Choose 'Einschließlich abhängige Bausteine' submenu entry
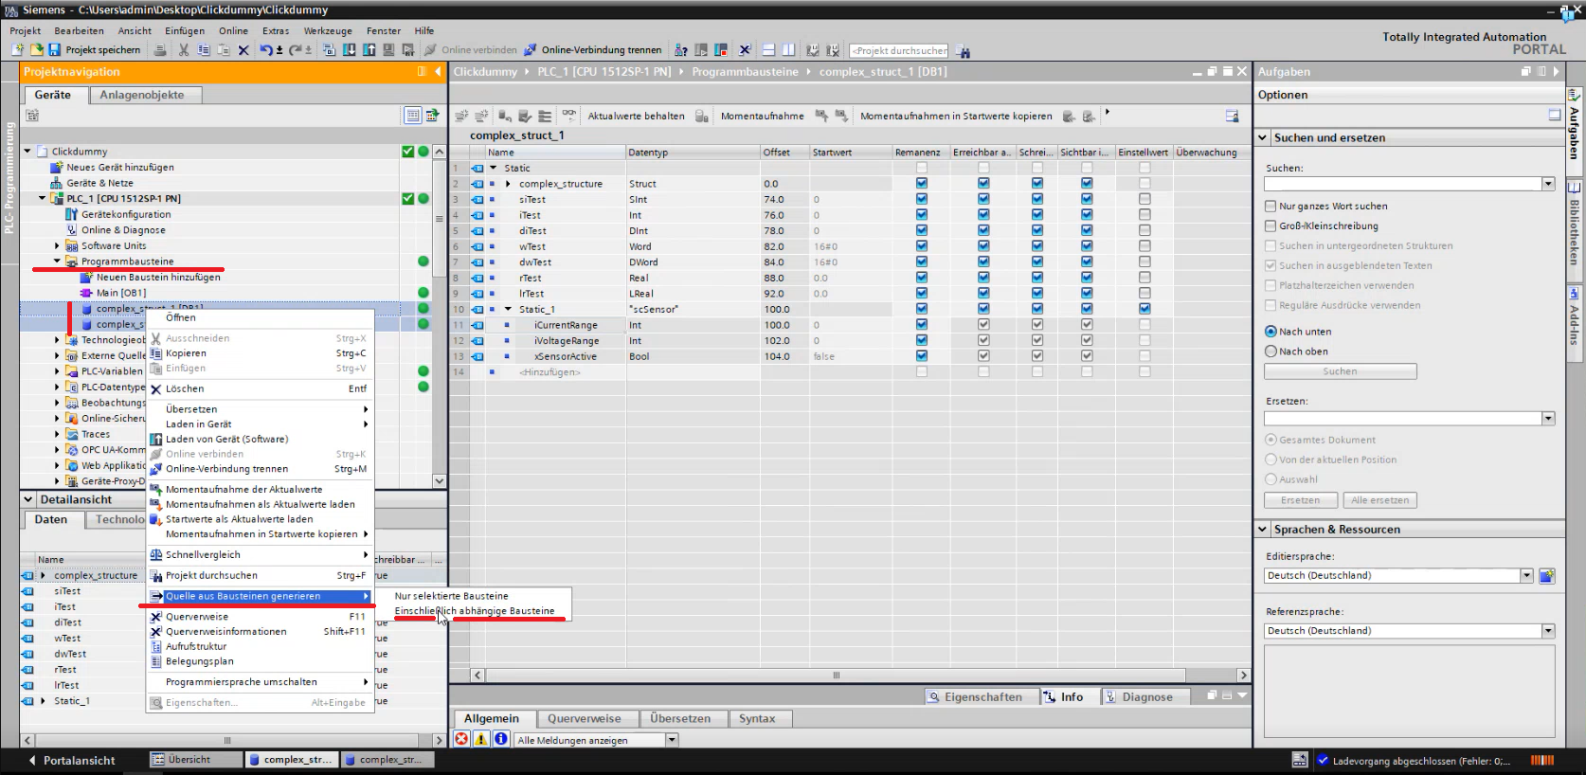The height and width of the screenshot is (775, 1586). click(x=475, y=611)
